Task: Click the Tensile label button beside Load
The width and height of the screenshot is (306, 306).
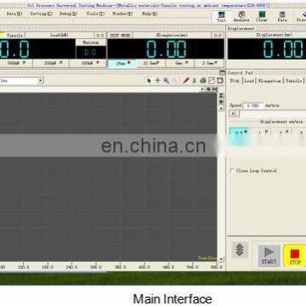Action: [15, 36]
